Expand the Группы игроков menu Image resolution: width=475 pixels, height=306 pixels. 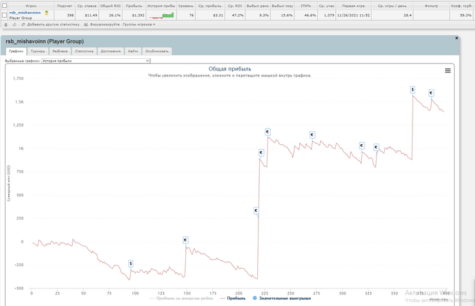[139, 24]
